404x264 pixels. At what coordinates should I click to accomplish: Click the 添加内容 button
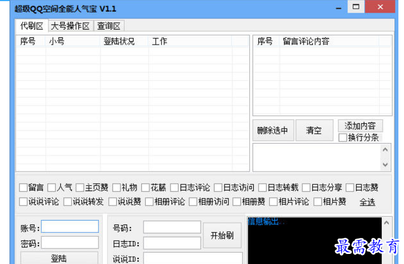pyautogui.click(x=360, y=126)
